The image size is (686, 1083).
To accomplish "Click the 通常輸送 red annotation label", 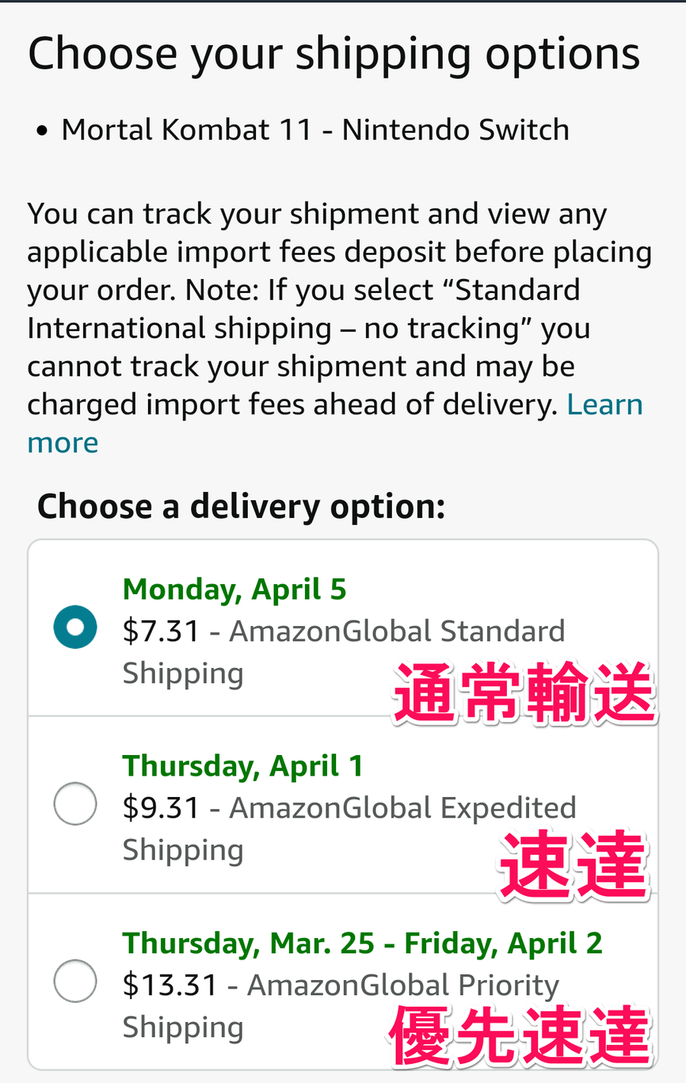I will pyautogui.click(x=525, y=693).
